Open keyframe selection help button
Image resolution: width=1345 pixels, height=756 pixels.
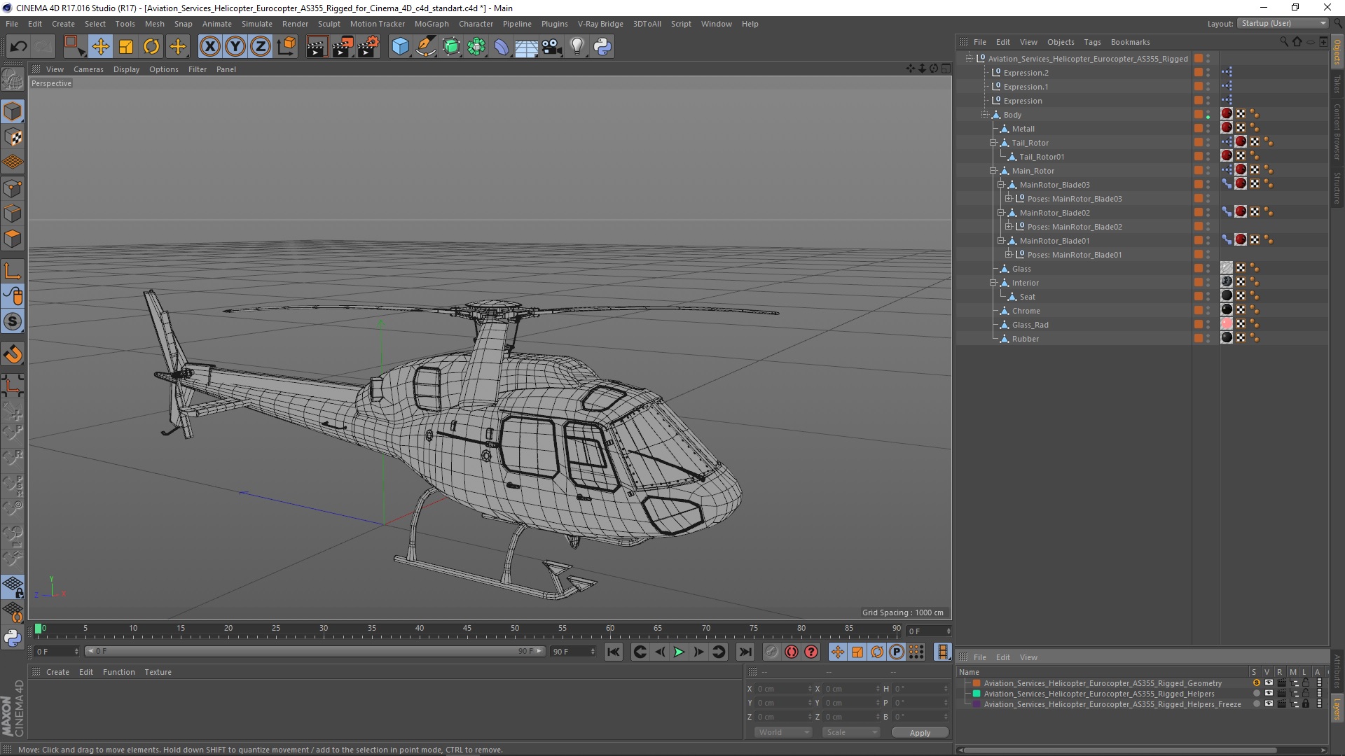click(811, 652)
